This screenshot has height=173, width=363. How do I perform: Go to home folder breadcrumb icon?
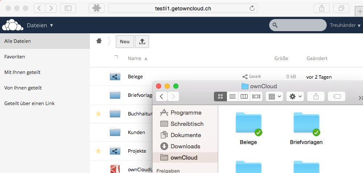tap(99, 41)
